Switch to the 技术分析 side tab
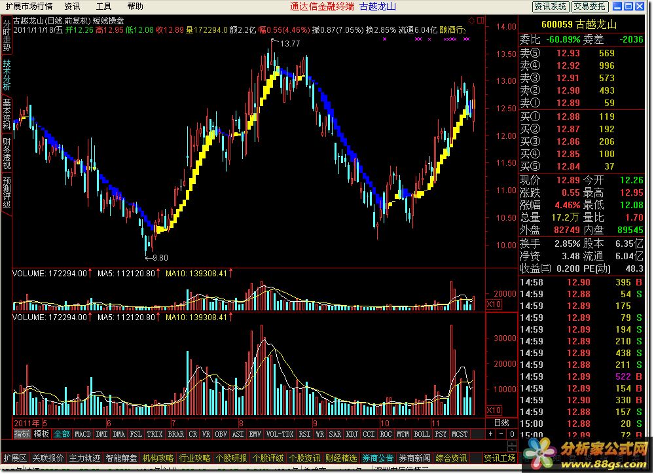Image resolution: width=654 pixels, height=474 pixels. pyautogui.click(x=7, y=75)
